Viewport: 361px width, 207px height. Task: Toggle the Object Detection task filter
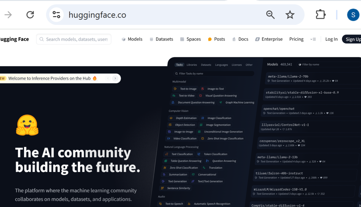click(x=182, y=125)
